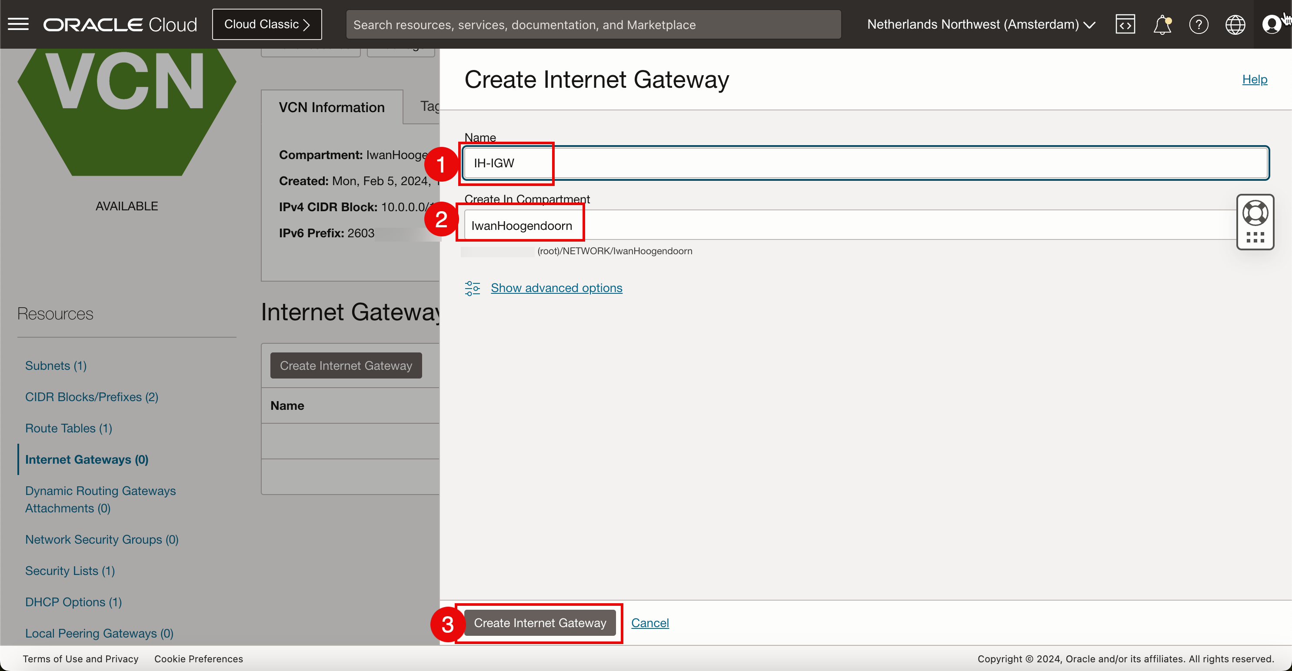Click the help question mark icon
This screenshot has width=1292, height=671.
(1198, 24)
